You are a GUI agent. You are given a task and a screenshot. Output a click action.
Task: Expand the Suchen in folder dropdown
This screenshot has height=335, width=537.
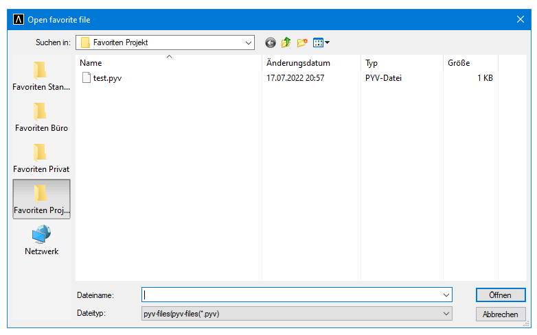pos(249,42)
